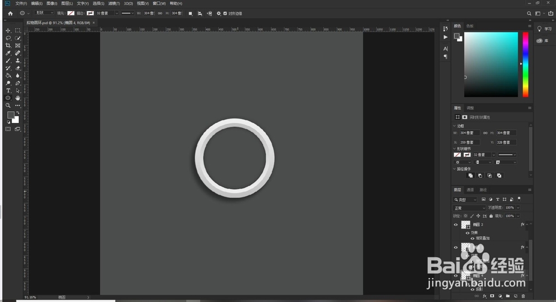Select the Eyedropper tool

point(8,53)
